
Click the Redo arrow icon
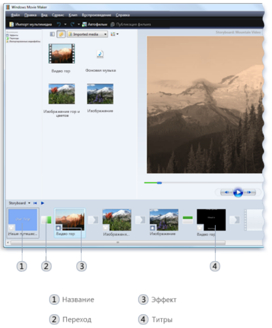(72, 24)
